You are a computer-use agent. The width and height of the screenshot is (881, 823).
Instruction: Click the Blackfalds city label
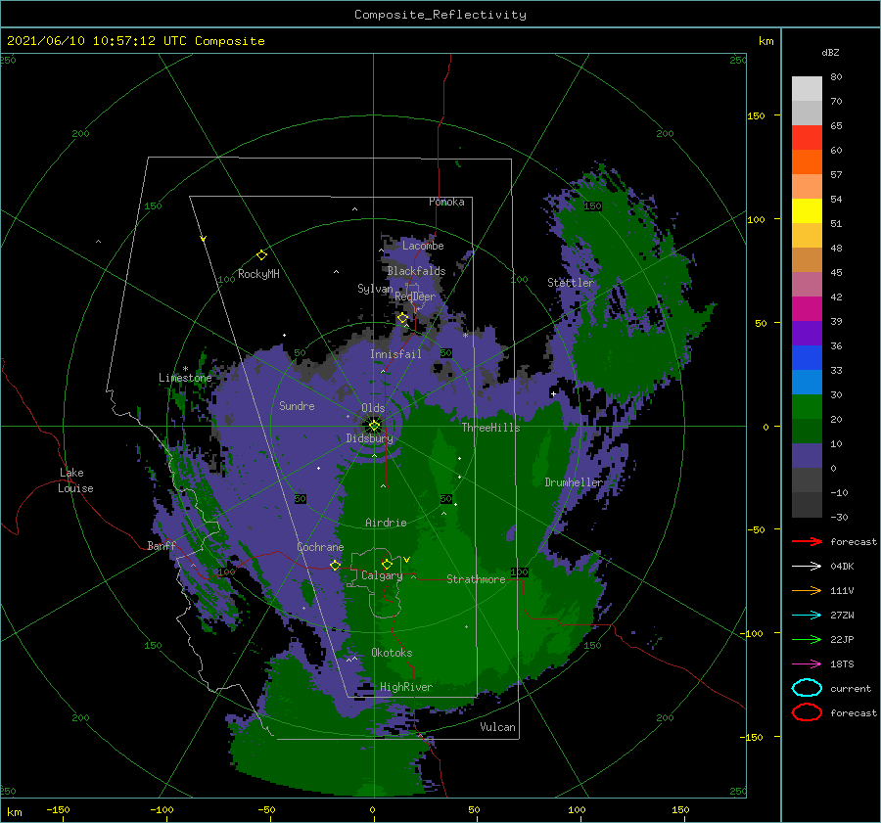pos(416,271)
